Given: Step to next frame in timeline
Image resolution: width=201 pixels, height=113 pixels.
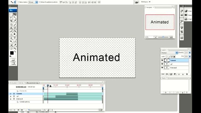Looking at the screenshot, I should 22,110.
